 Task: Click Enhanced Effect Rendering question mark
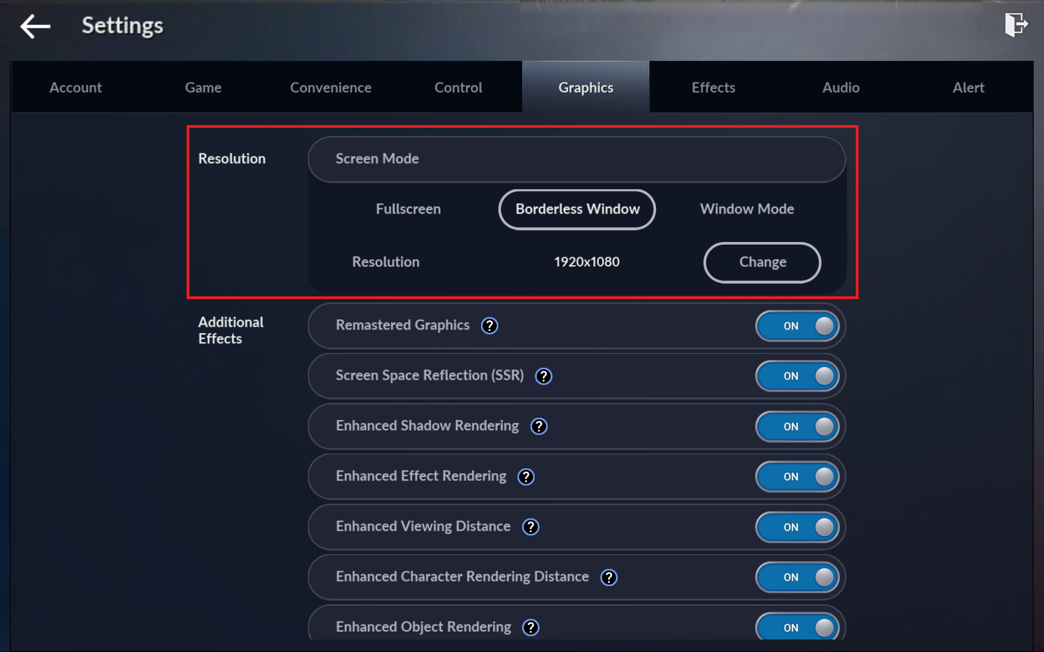click(x=526, y=477)
